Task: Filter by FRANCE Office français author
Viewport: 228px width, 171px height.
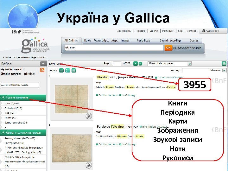Action: tap(25, 161)
